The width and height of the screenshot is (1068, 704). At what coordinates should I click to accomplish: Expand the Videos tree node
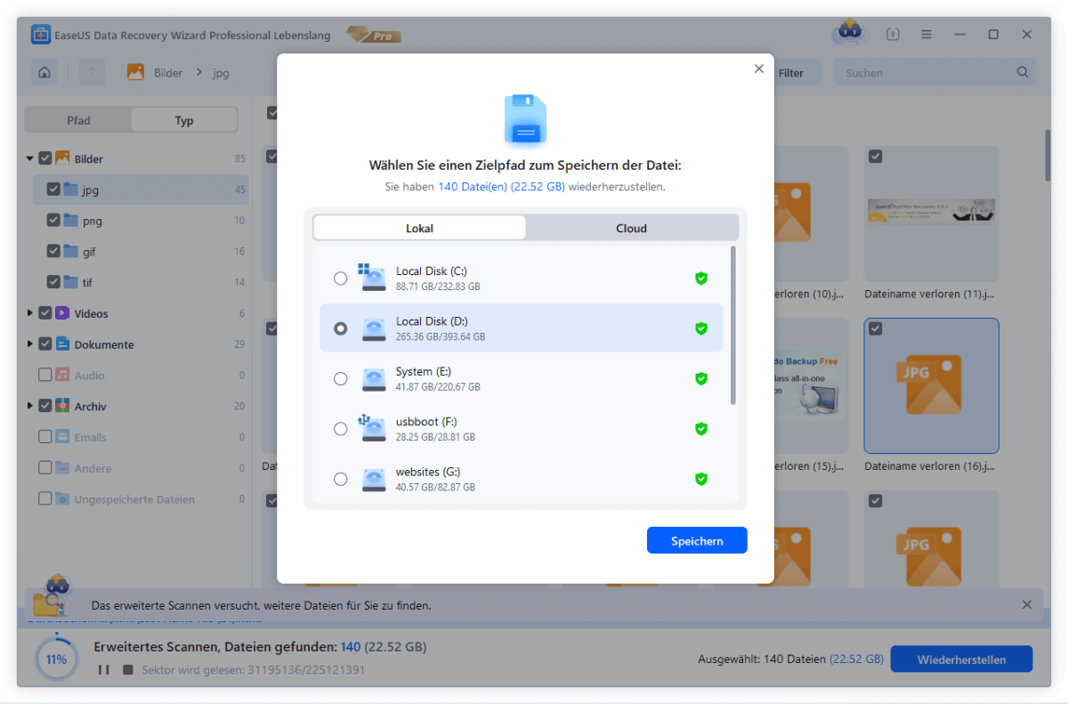pos(30,313)
